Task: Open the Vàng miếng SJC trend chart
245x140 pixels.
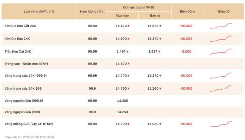Action: pyautogui.click(x=221, y=124)
